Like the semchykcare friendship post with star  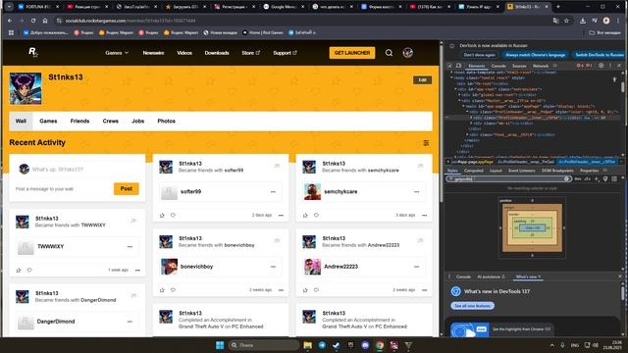tap(305, 216)
